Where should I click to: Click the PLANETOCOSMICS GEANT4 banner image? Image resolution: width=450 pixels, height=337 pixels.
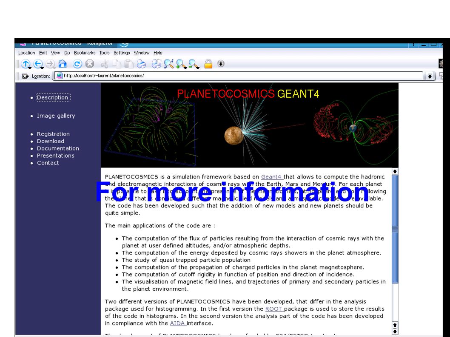(x=249, y=125)
